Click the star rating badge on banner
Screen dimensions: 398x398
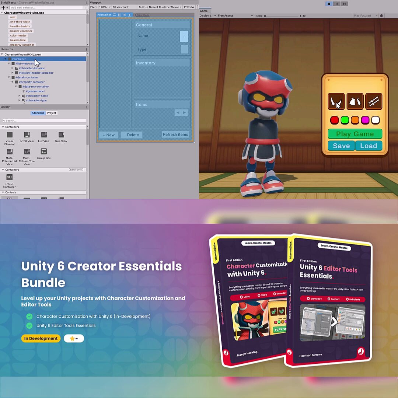pyautogui.click(x=74, y=338)
